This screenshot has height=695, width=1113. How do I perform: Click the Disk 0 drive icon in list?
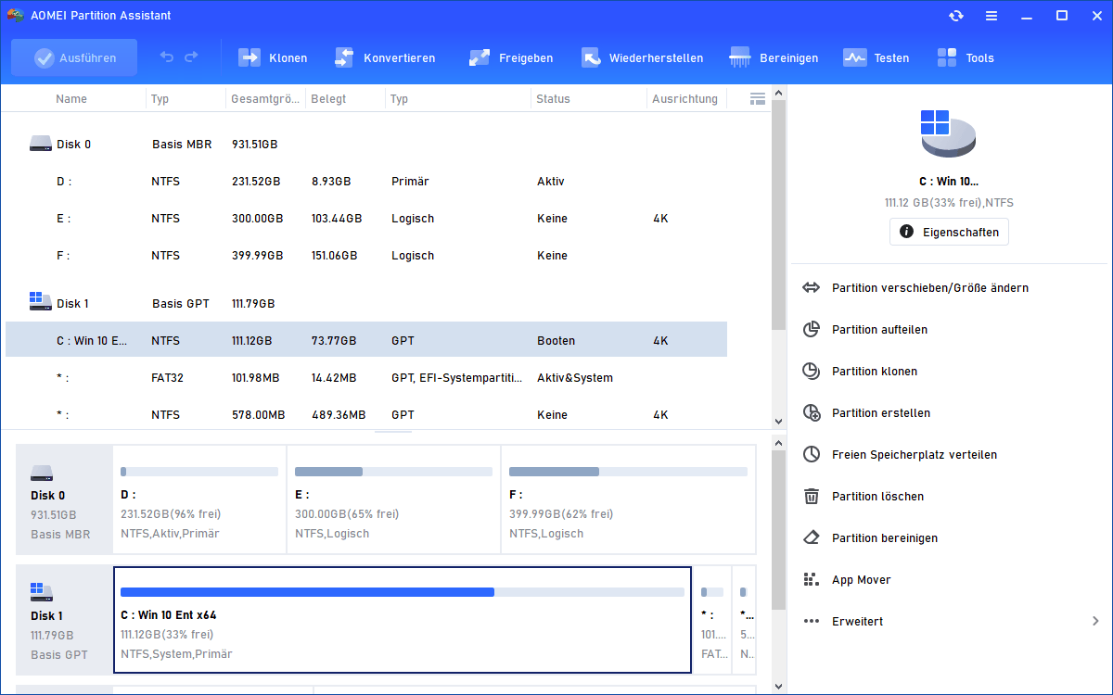point(41,144)
